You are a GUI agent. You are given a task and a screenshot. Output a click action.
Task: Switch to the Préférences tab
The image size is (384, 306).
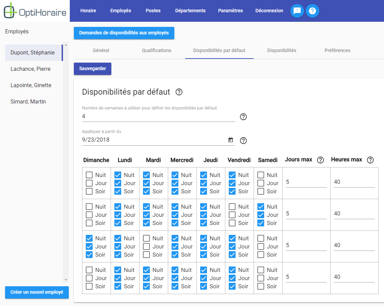coord(337,50)
